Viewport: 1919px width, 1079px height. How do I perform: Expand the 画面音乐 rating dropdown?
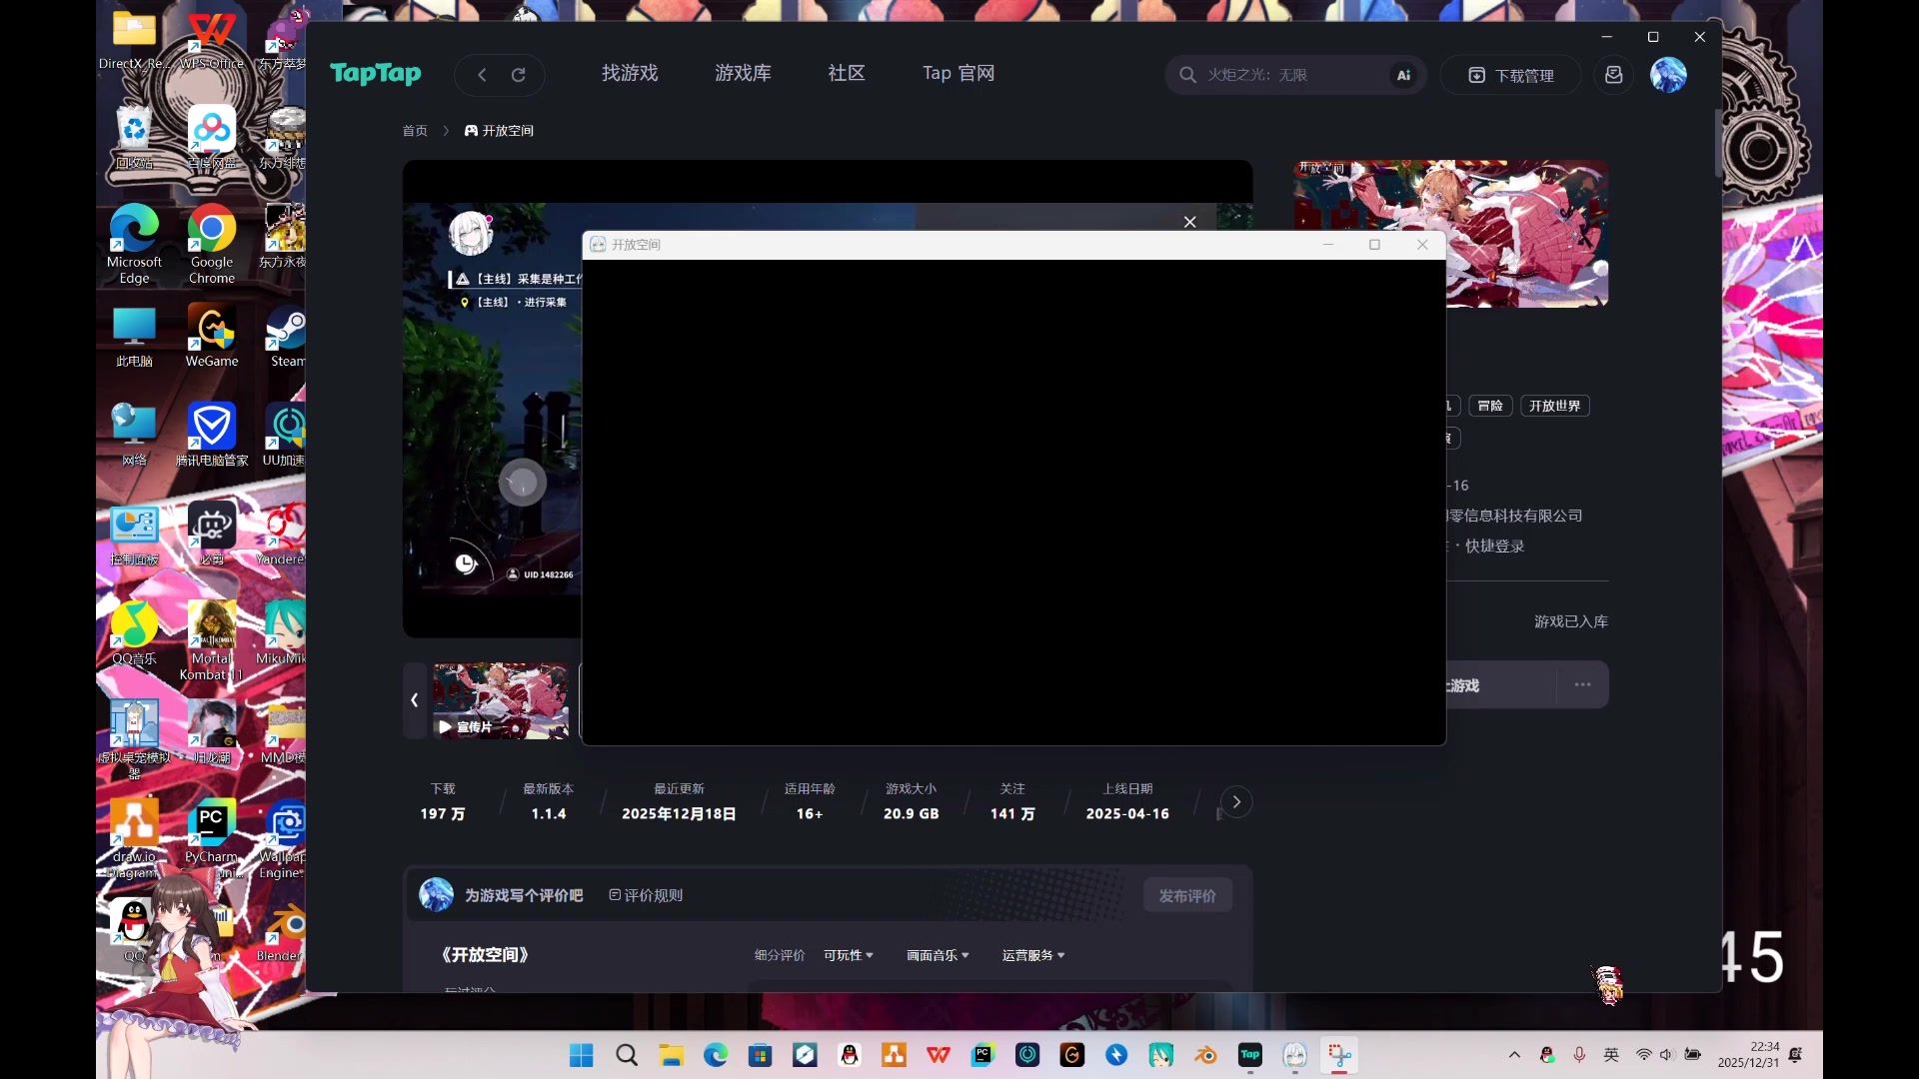click(x=937, y=956)
